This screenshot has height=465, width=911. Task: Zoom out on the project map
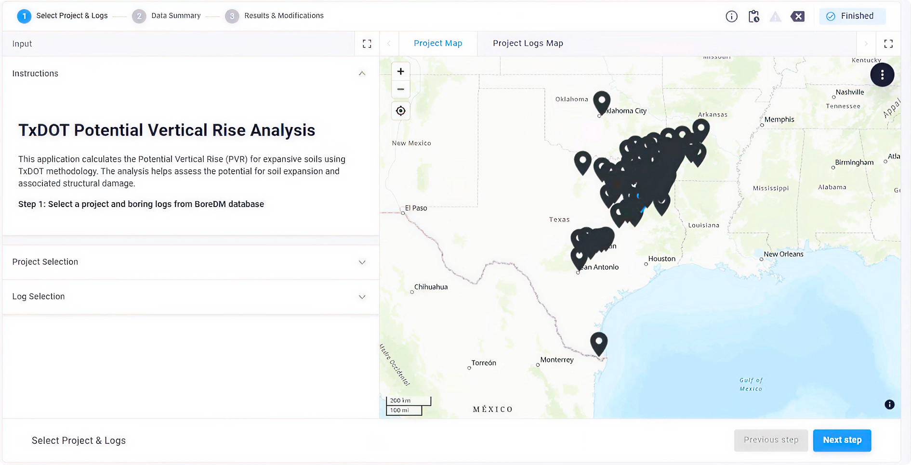(x=400, y=89)
